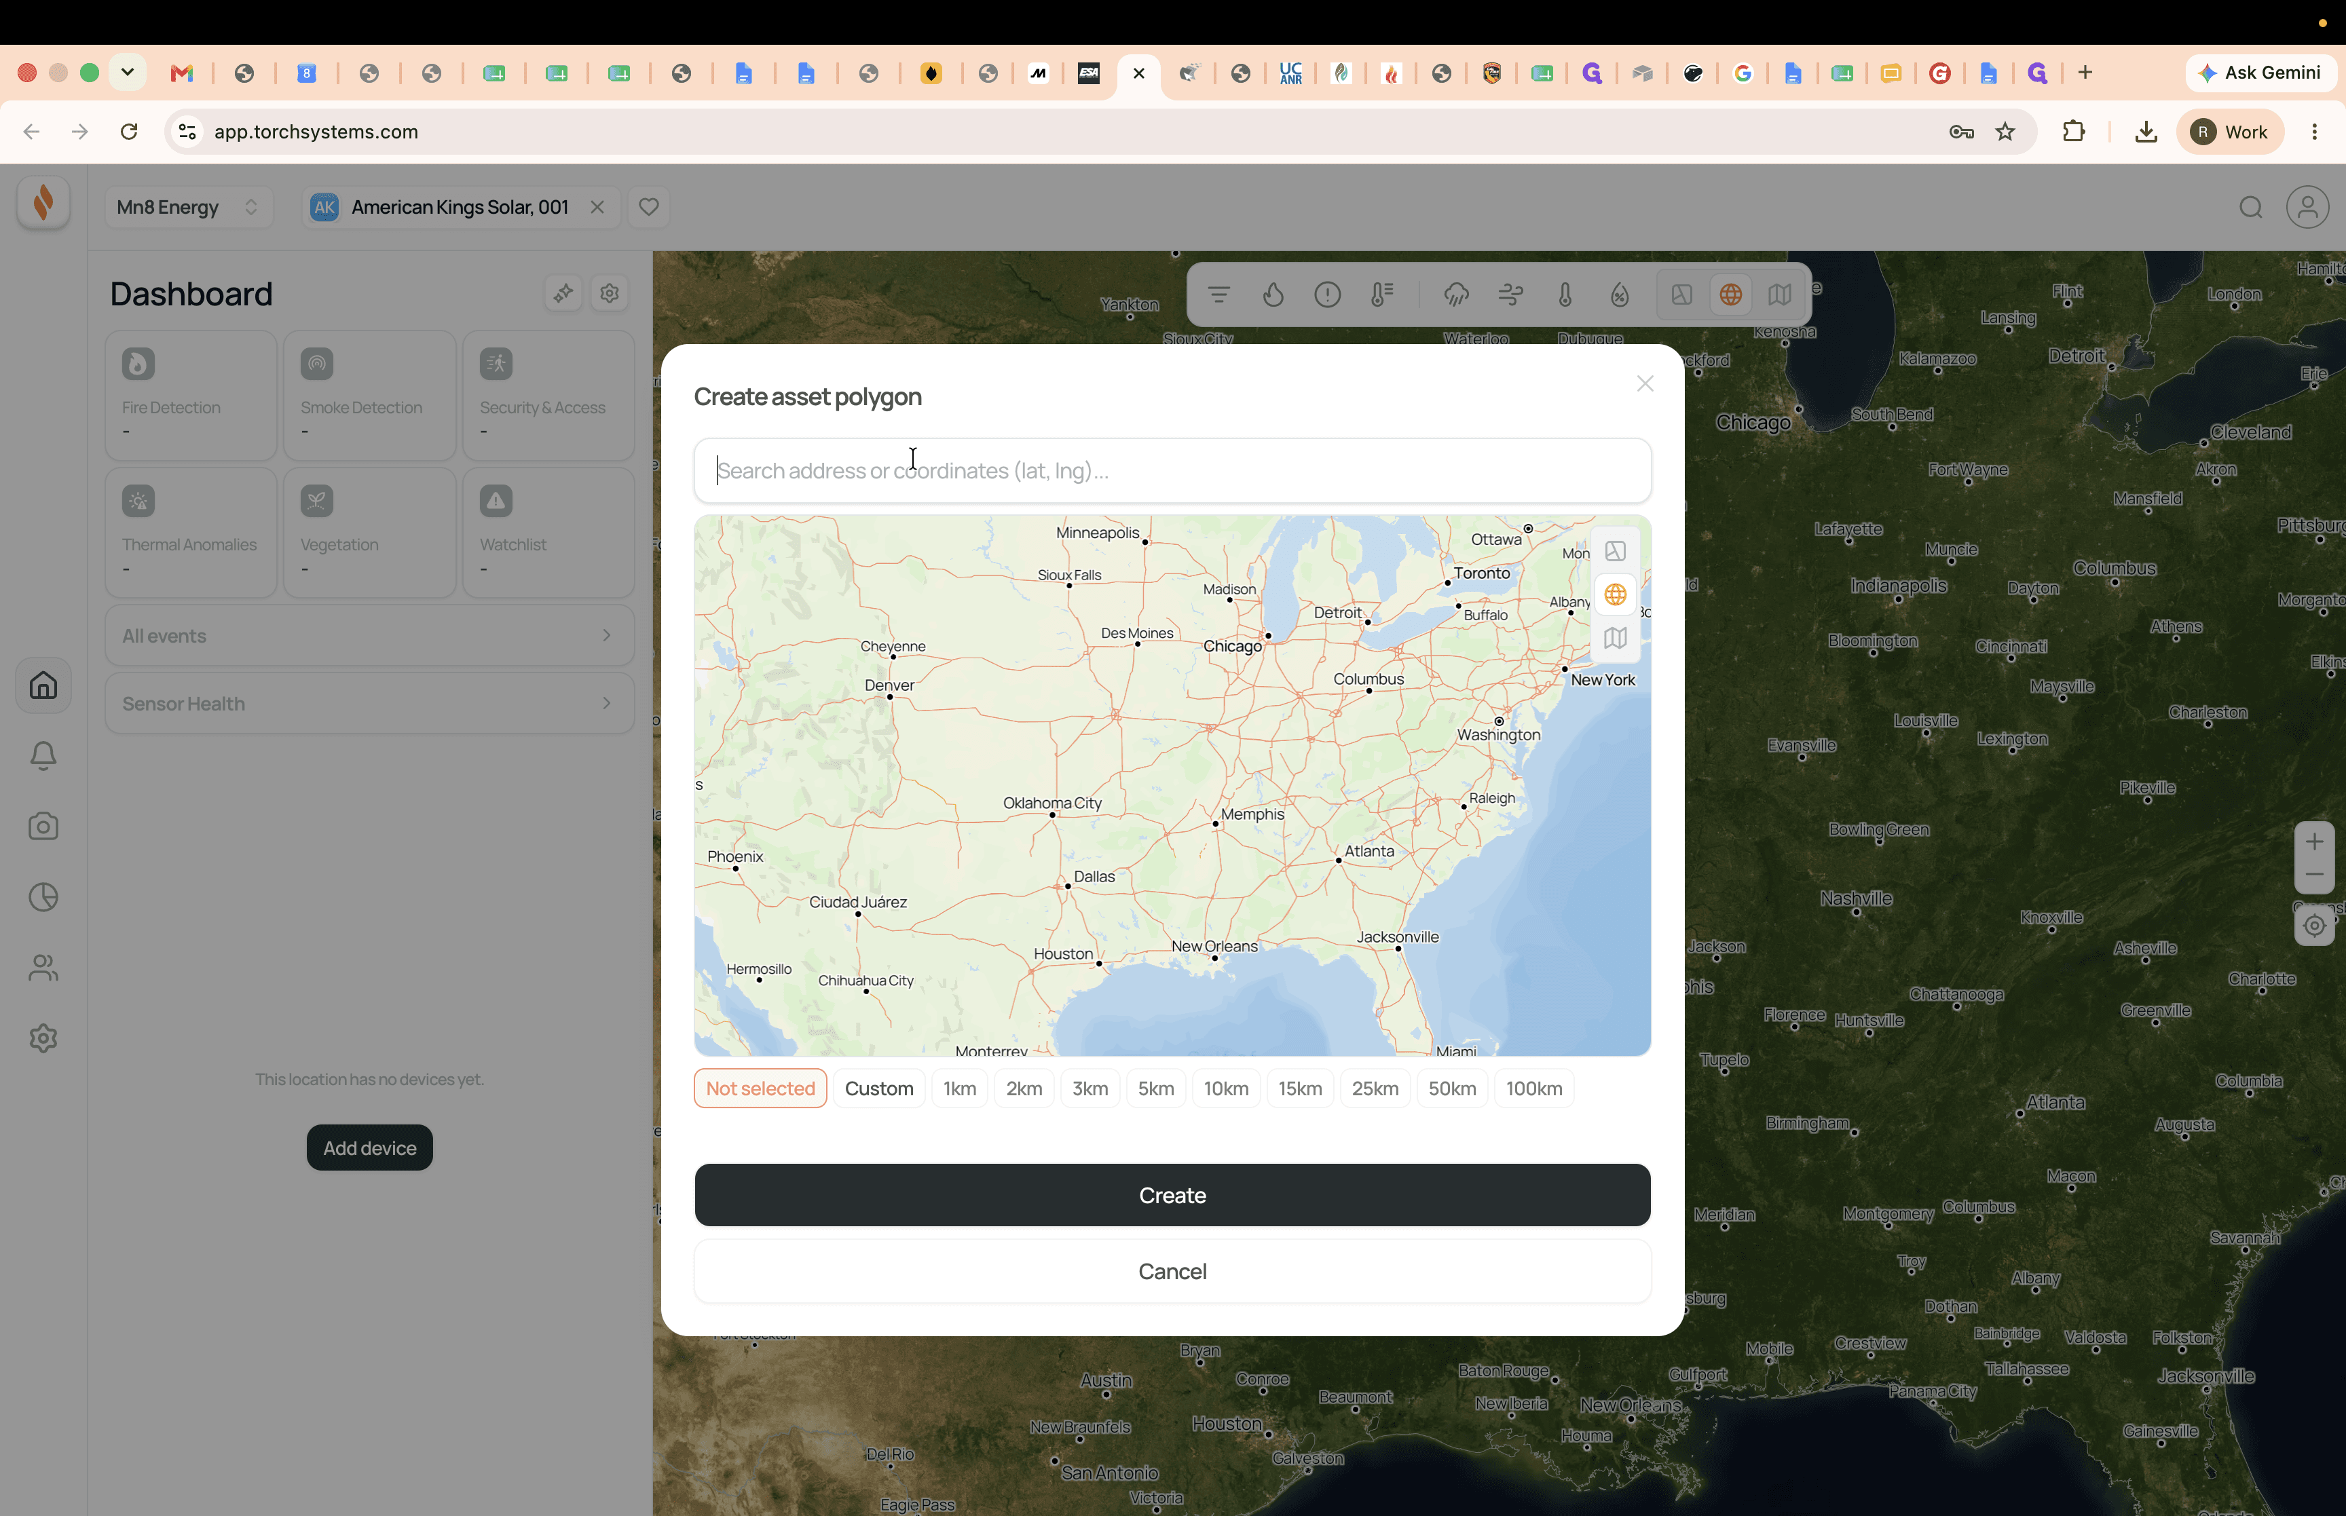Zoom in with the plus map button
Image resolution: width=2346 pixels, height=1516 pixels.
2315,841
